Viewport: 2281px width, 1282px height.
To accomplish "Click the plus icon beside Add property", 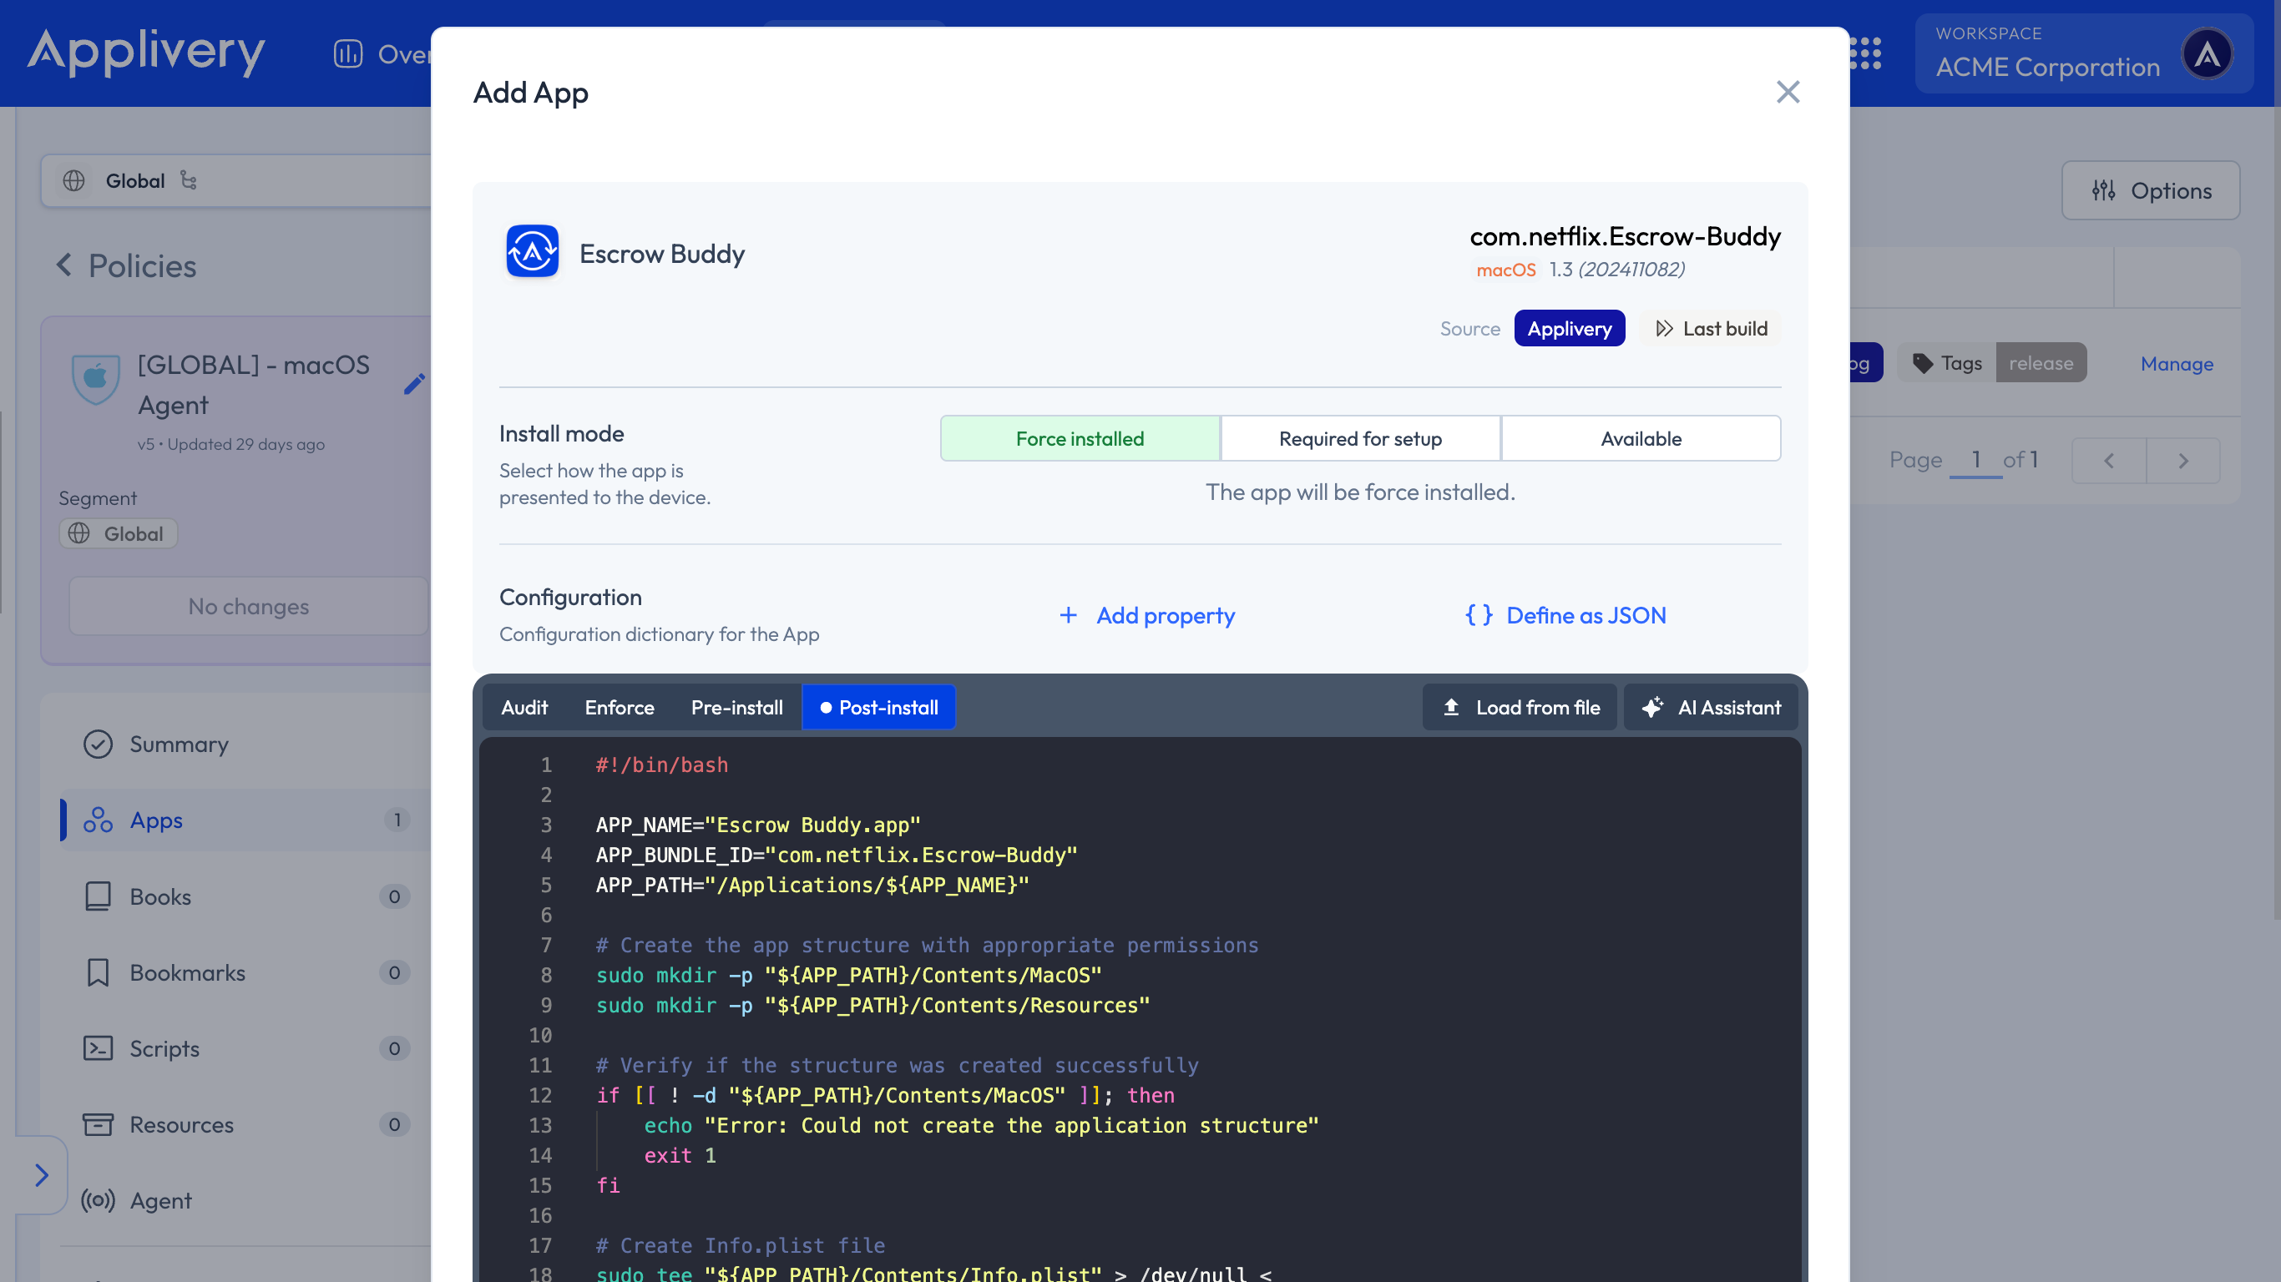I will [1068, 615].
